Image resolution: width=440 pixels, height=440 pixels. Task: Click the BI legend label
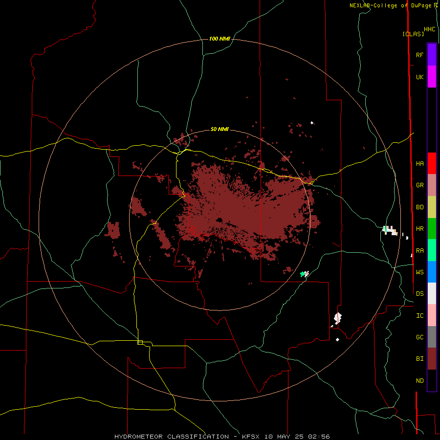click(419, 359)
